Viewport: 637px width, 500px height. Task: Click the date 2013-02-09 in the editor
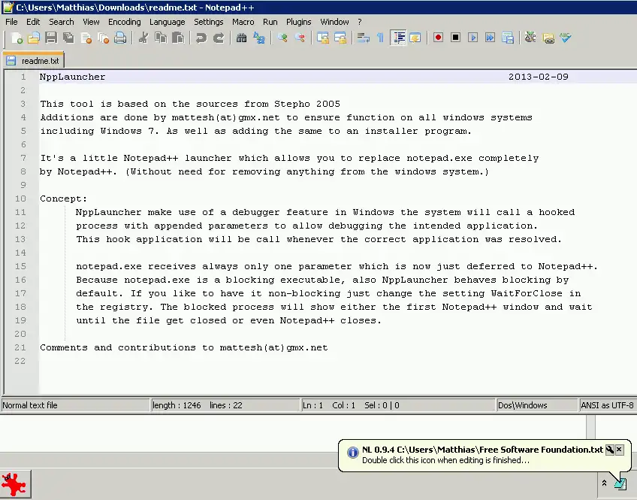pyautogui.click(x=539, y=77)
